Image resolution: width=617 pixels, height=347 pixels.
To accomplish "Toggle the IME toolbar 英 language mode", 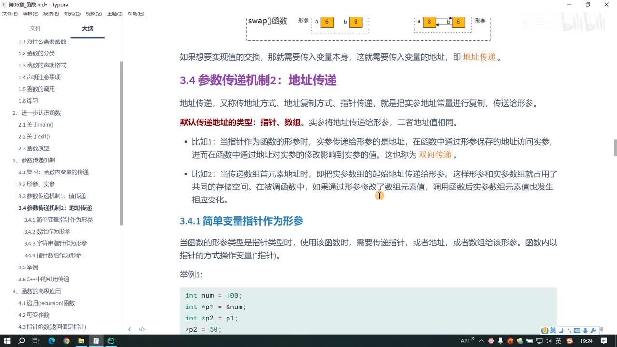I will pyautogui.click(x=553, y=330).
